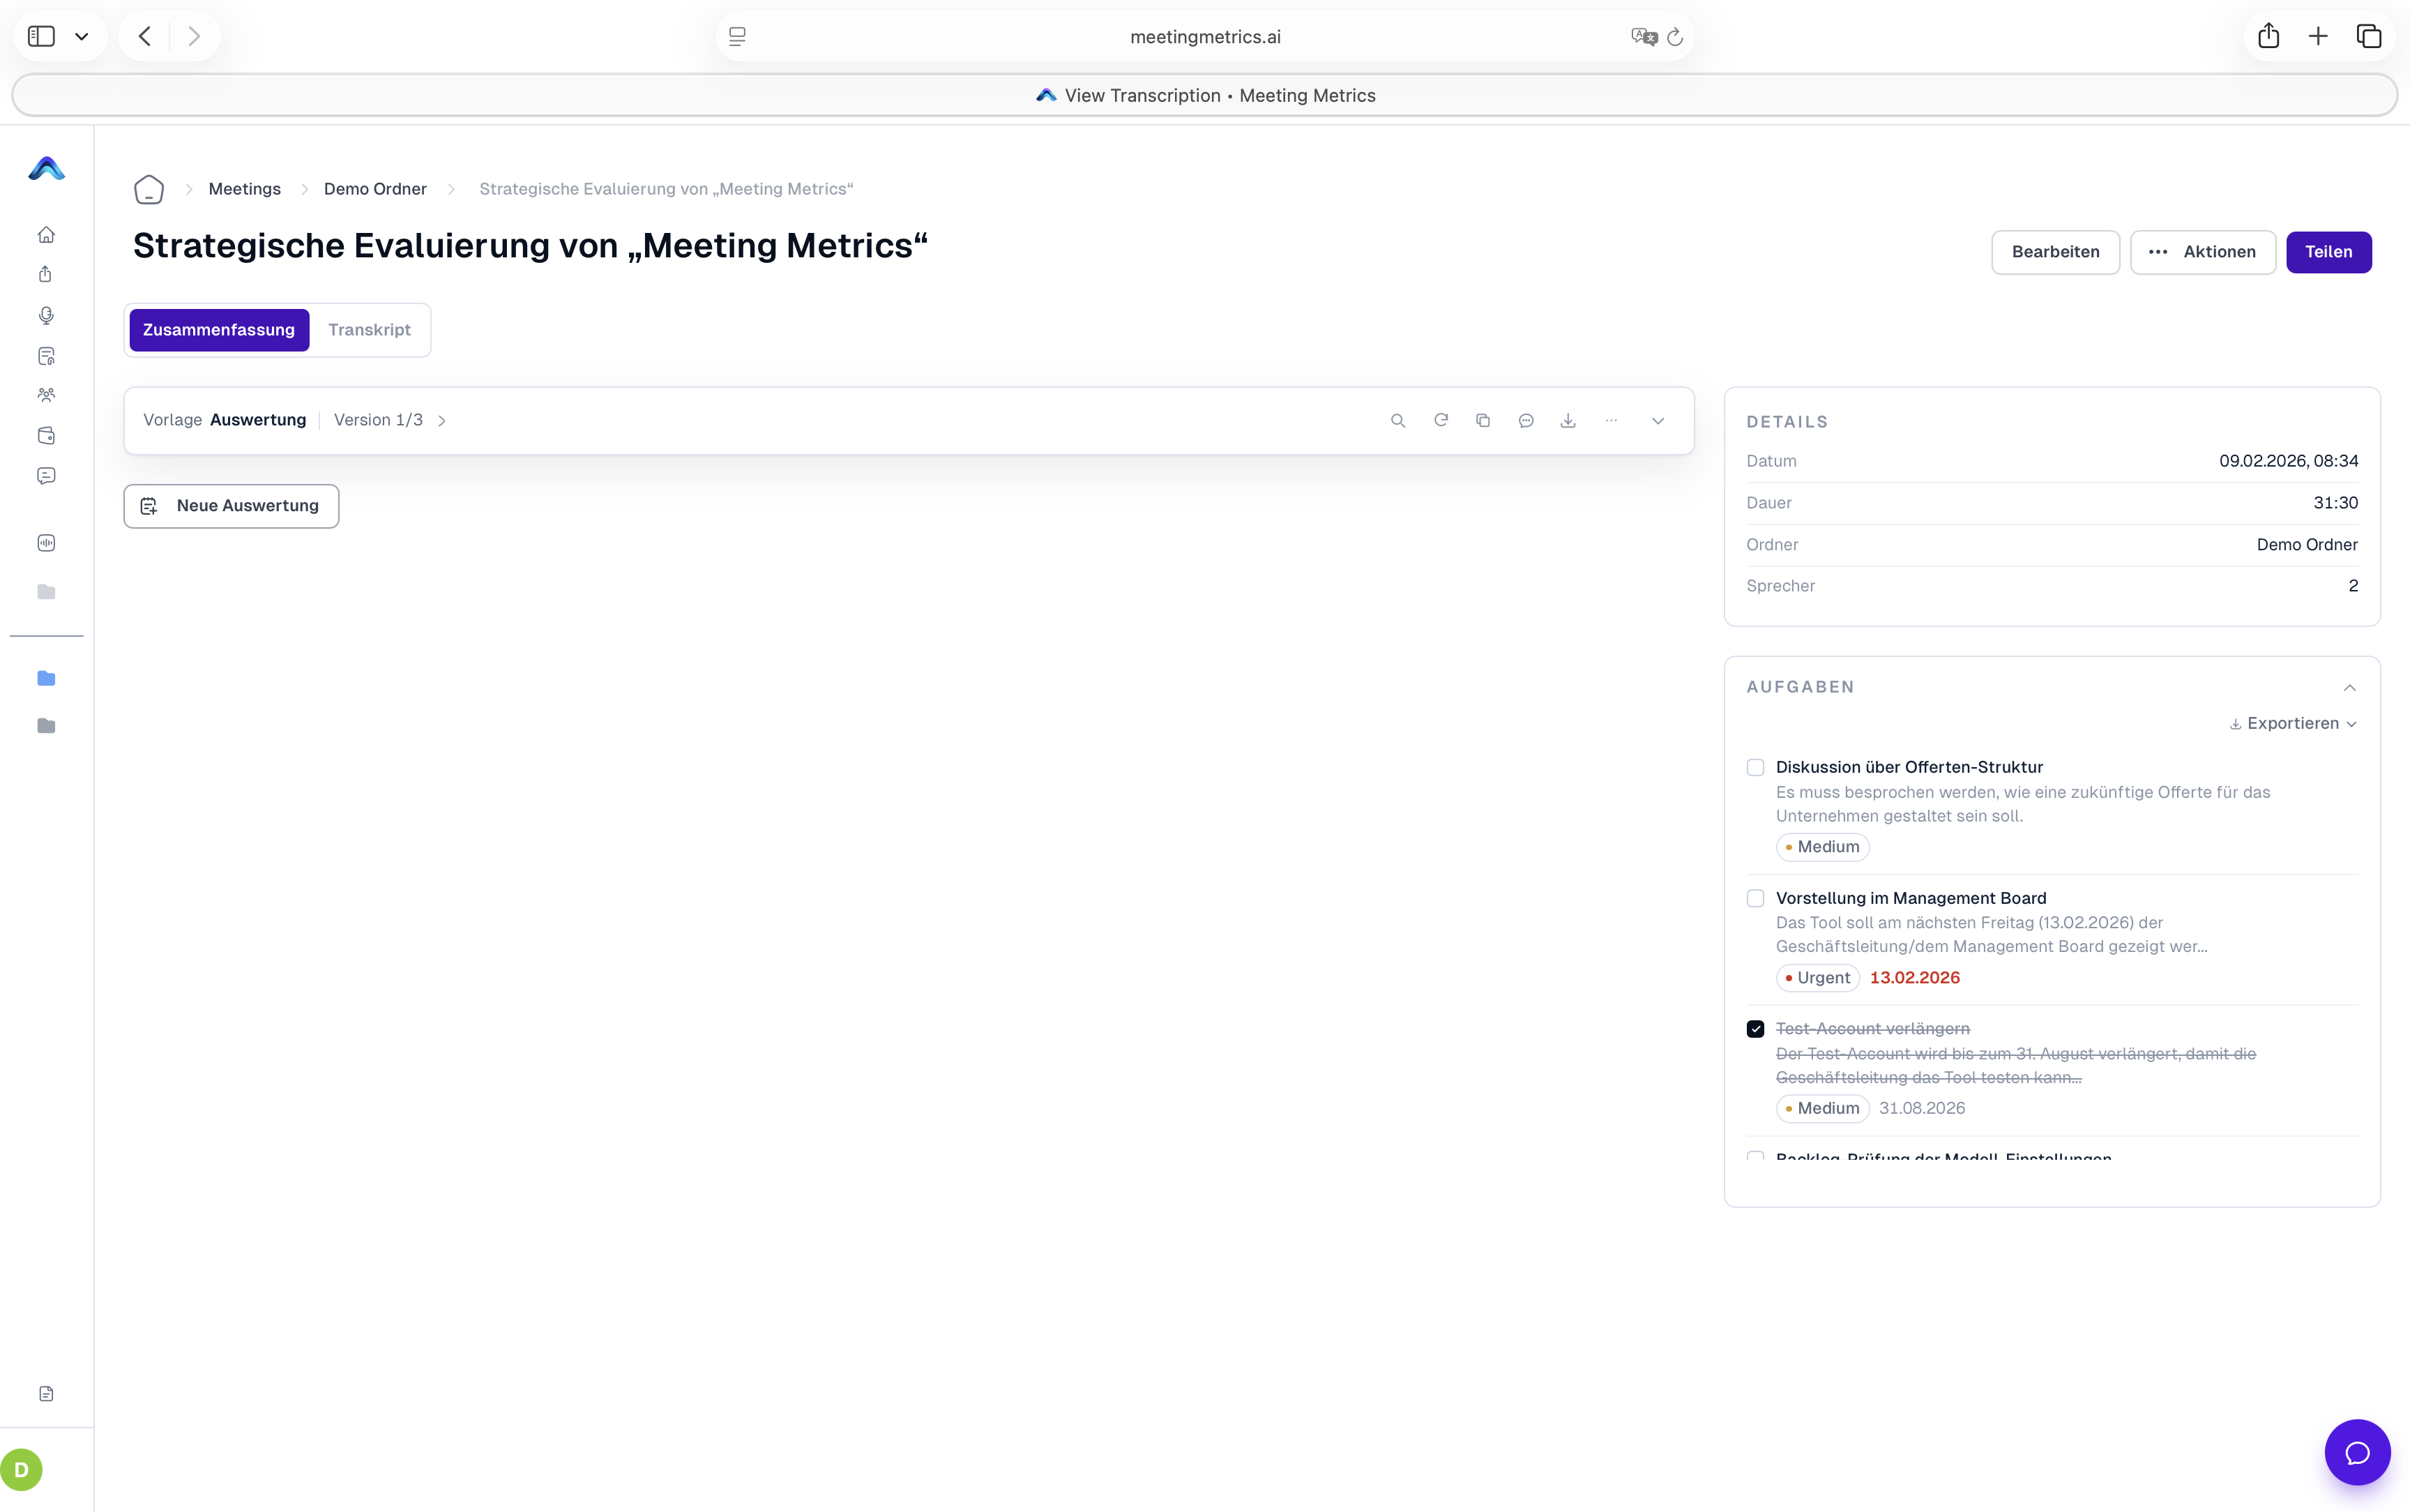The height and width of the screenshot is (1512, 2410).
Task: Open the more options ellipsis in summary toolbar
Action: pos(1612,421)
